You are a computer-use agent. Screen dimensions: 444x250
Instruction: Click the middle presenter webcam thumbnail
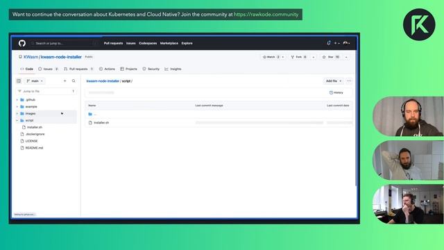408,160
